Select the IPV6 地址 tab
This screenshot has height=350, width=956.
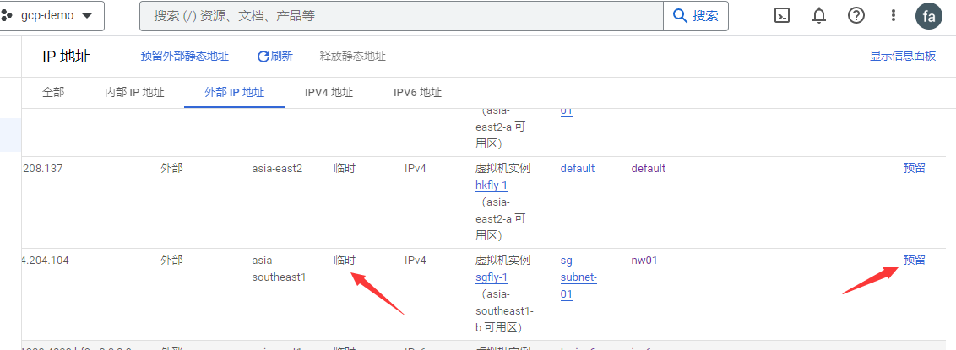(x=417, y=92)
